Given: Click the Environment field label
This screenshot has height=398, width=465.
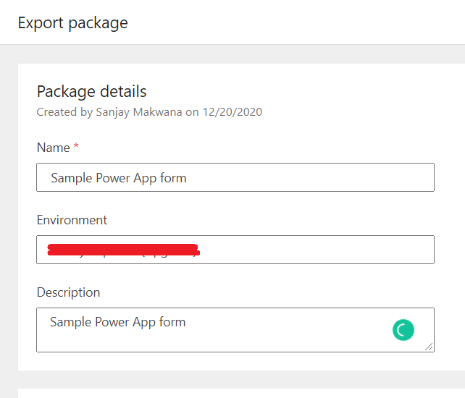Looking at the screenshot, I should [x=72, y=220].
